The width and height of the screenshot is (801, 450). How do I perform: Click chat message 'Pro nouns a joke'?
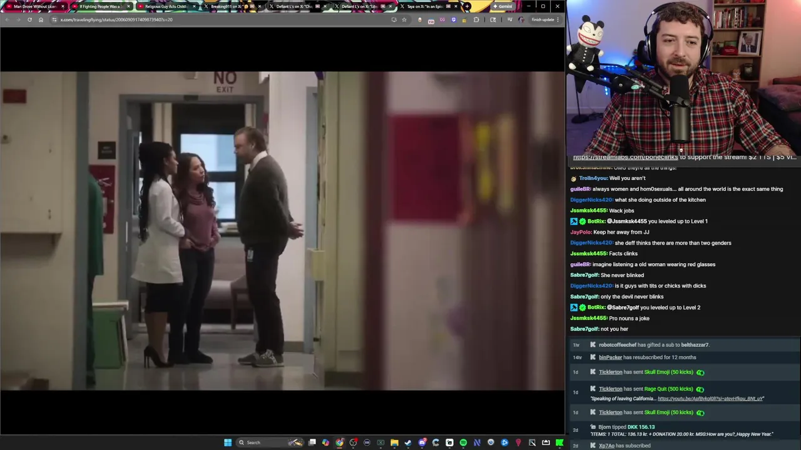tap(629, 318)
